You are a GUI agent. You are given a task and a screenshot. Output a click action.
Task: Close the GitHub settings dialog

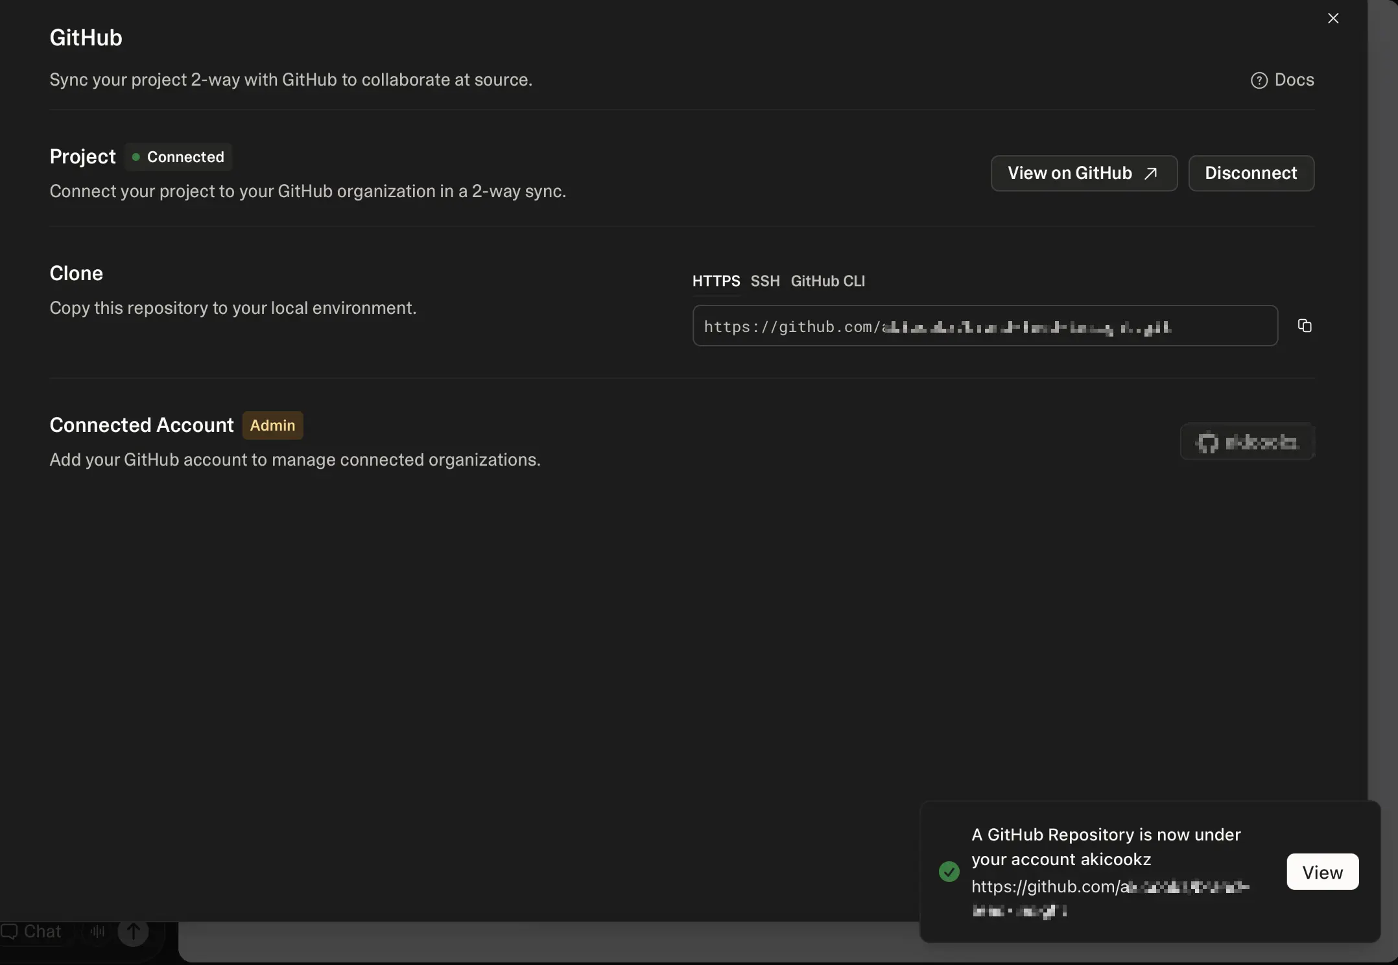point(1333,18)
